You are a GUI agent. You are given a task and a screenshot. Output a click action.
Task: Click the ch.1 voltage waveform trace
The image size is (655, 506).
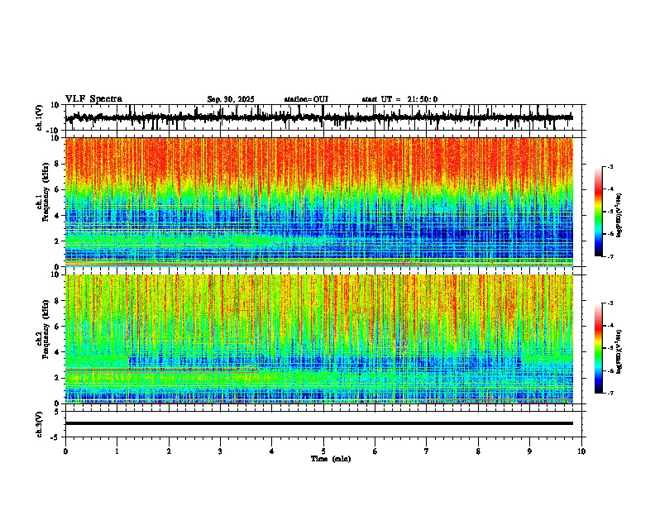click(319, 117)
